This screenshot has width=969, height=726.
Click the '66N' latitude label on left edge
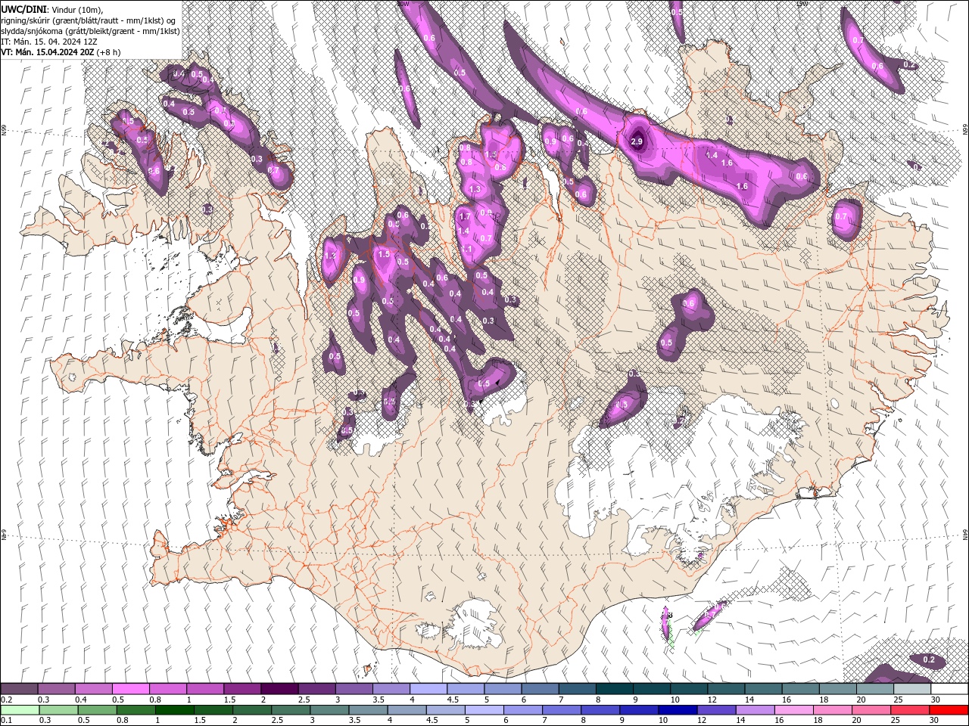coord(4,131)
